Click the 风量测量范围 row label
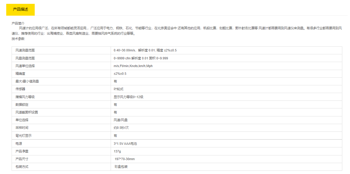 pos(25,58)
